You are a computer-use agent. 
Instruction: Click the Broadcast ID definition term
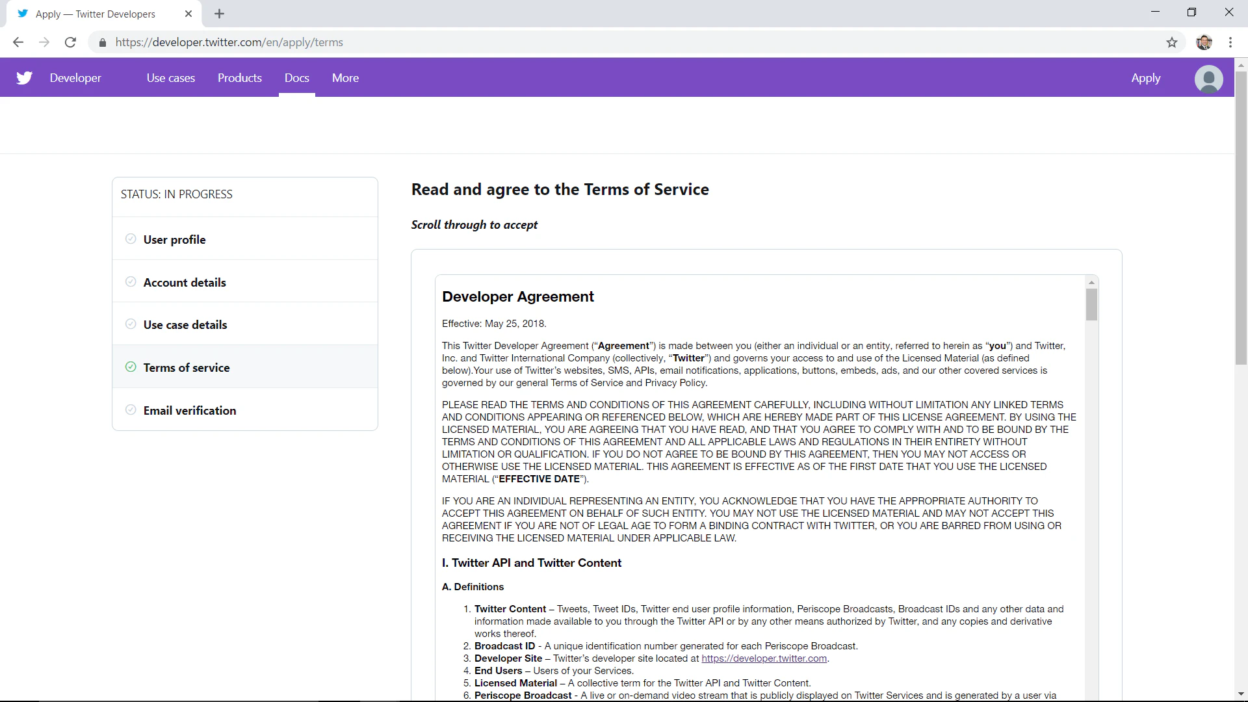(504, 646)
